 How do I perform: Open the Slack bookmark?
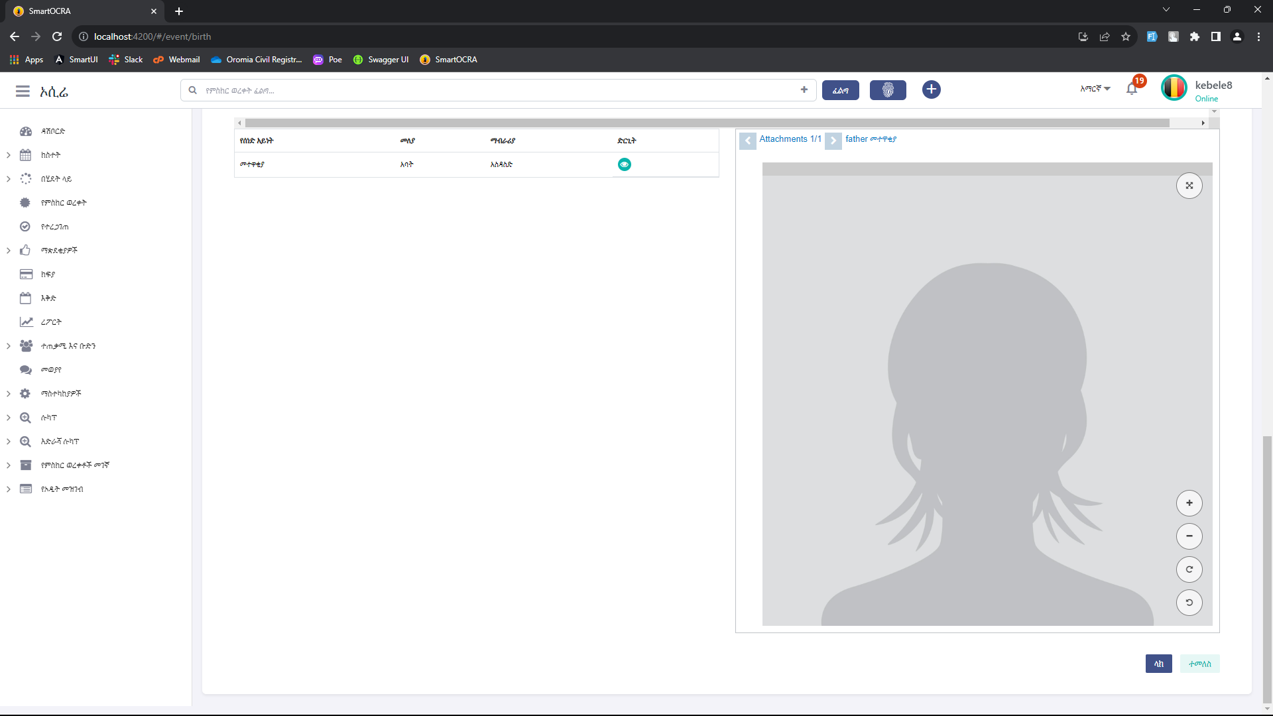click(x=126, y=60)
